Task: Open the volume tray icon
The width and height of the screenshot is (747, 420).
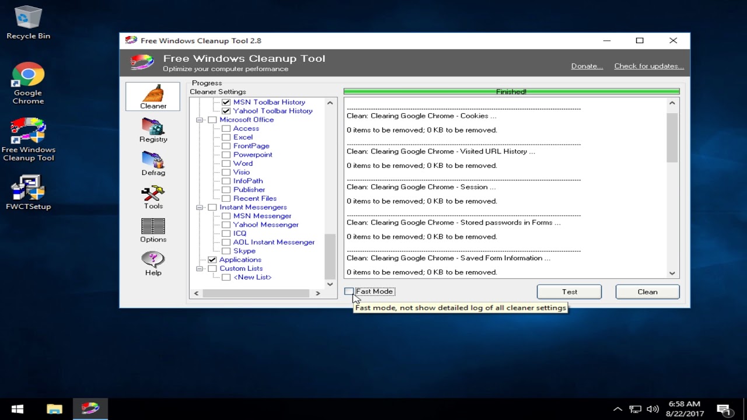Action: point(652,409)
